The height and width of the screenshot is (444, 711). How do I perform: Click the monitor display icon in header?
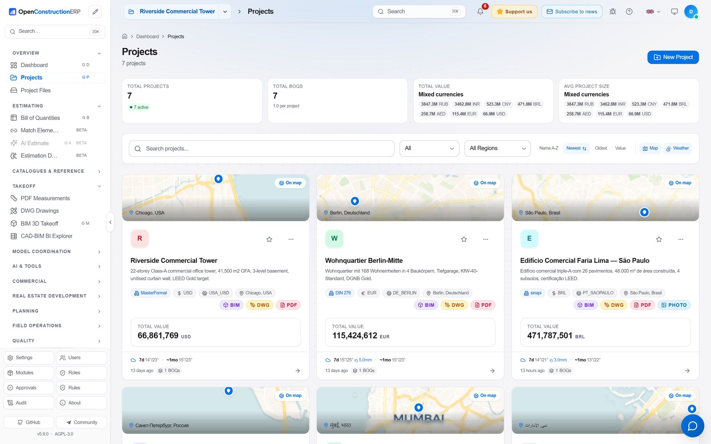coord(675,12)
